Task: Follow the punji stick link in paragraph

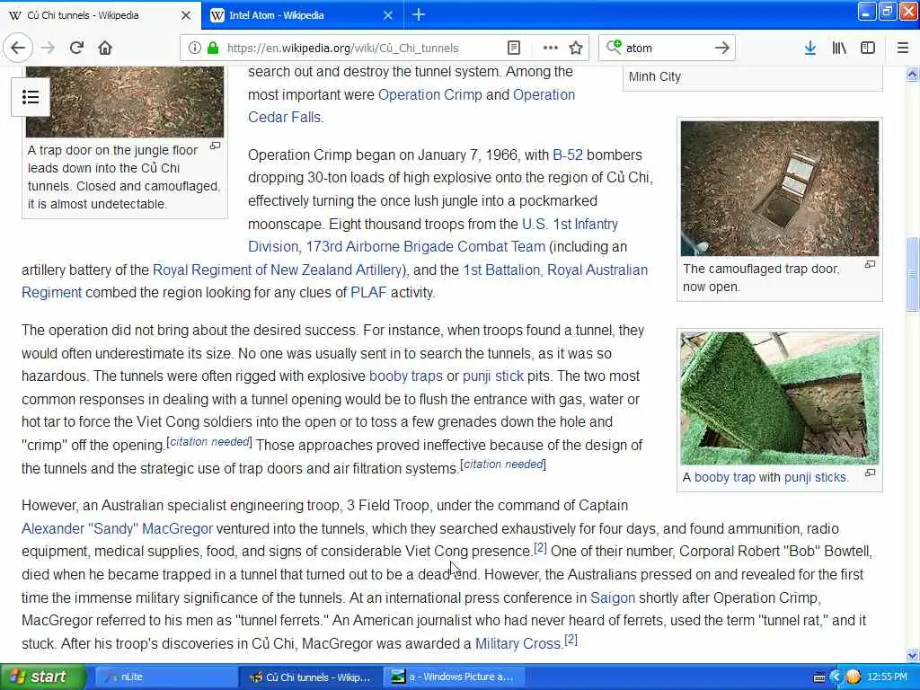Action: point(493,376)
